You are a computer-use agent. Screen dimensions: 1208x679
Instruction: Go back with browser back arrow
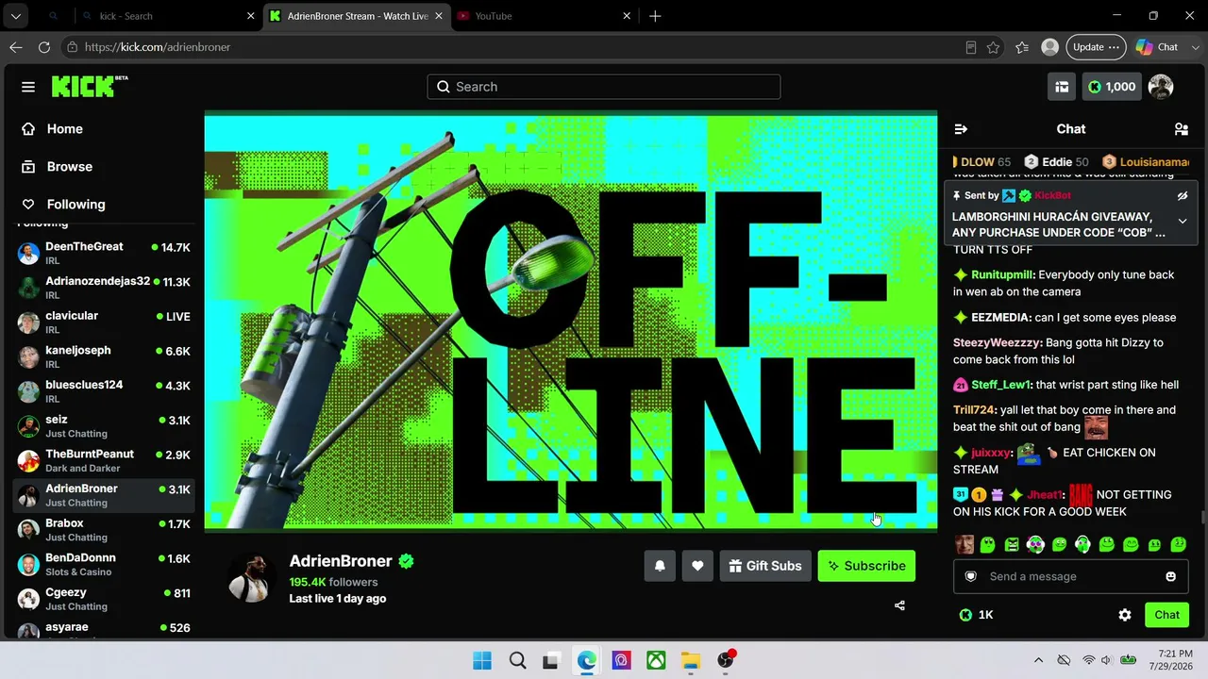tap(16, 47)
